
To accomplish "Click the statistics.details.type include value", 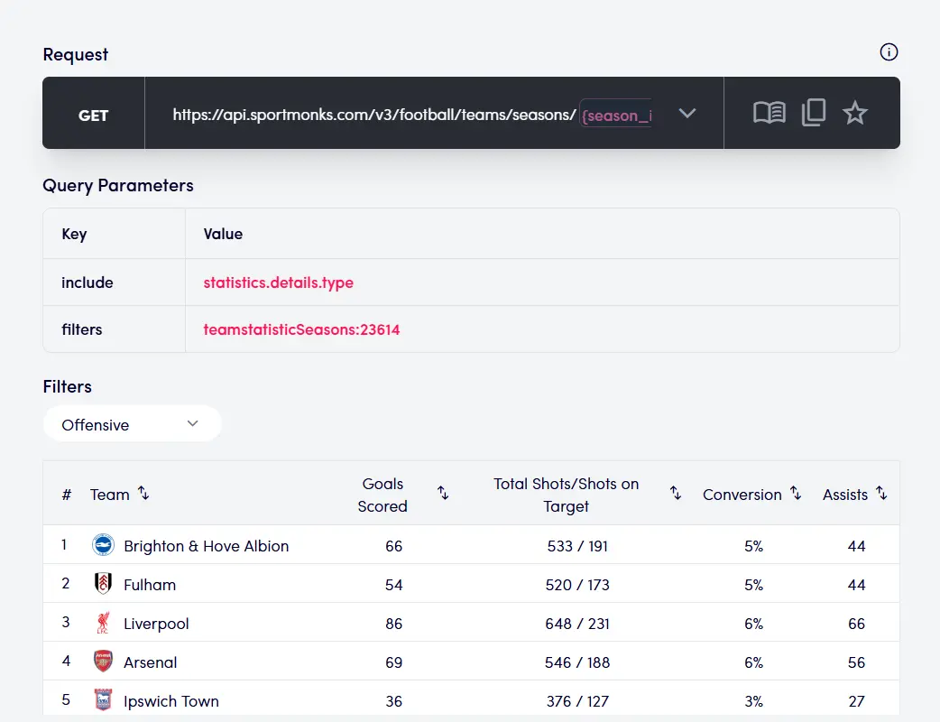I will 278,282.
